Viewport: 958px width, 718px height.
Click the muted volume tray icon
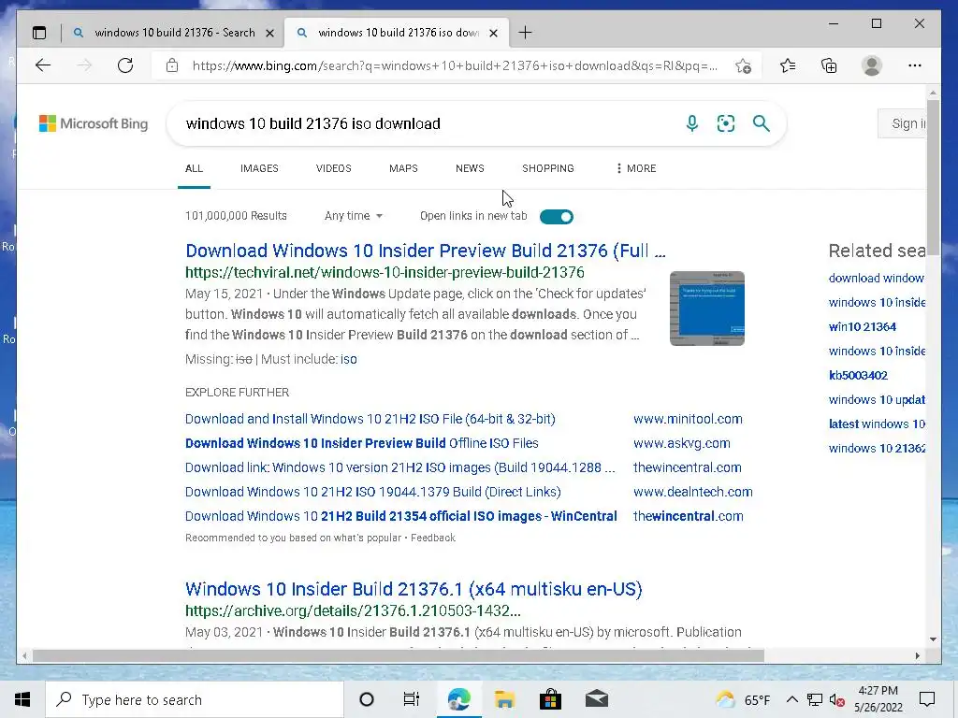click(836, 699)
